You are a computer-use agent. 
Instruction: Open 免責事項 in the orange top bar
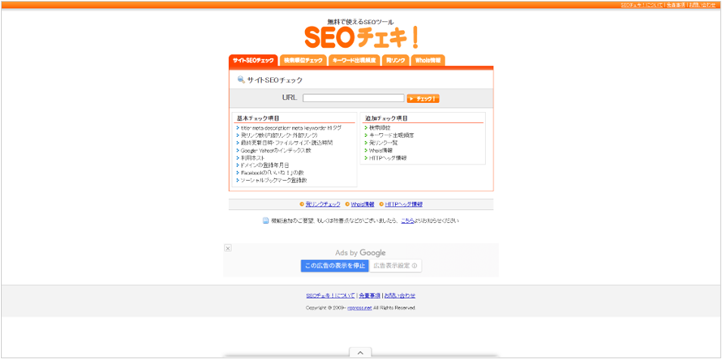[676, 5]
